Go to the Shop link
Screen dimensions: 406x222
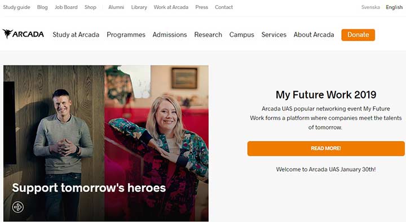(90, 7)
